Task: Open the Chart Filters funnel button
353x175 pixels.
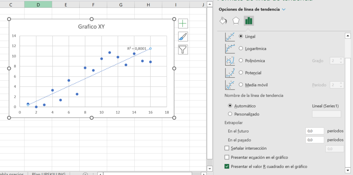Action: point(183,49)
